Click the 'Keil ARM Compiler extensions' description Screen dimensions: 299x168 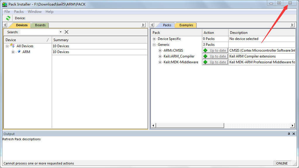point(252,56)
